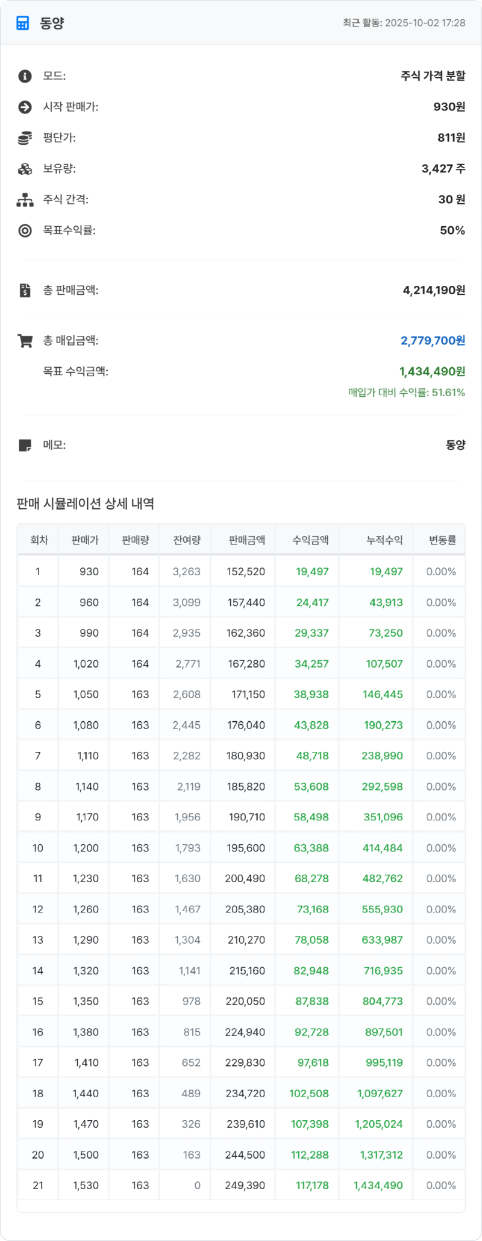Sort by the 판매가 column header
482x1241 pixels.
(84, 539)
